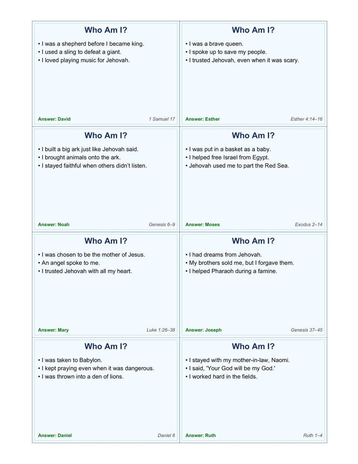This screenshot has width=358, height=464.
Task: Click the 'Daniel 6' scripture reference
Action: [x=166, y=435]
